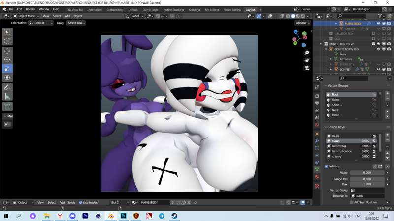This screenshot has width=394, height=221.
Task: Open the Window menu
Action: click(44, 9)
